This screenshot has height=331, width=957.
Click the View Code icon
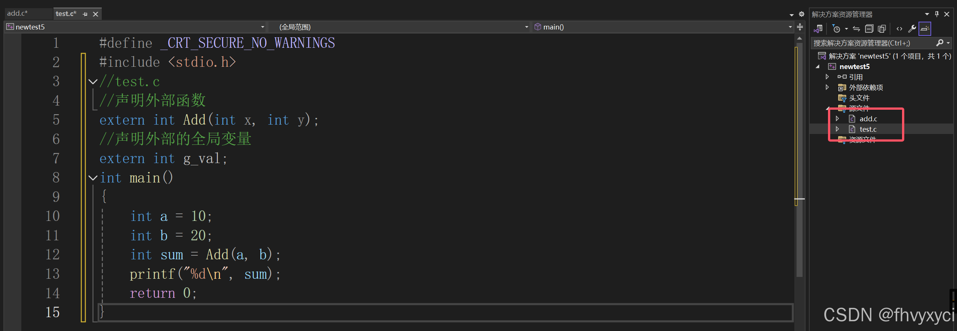coord(899,29)
